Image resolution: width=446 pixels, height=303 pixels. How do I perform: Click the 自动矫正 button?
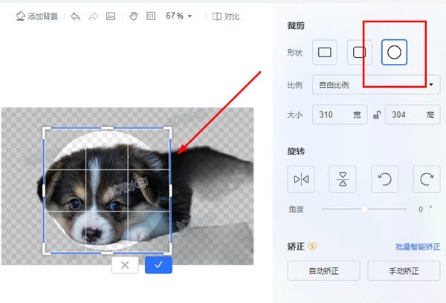(x=323, y=271)
